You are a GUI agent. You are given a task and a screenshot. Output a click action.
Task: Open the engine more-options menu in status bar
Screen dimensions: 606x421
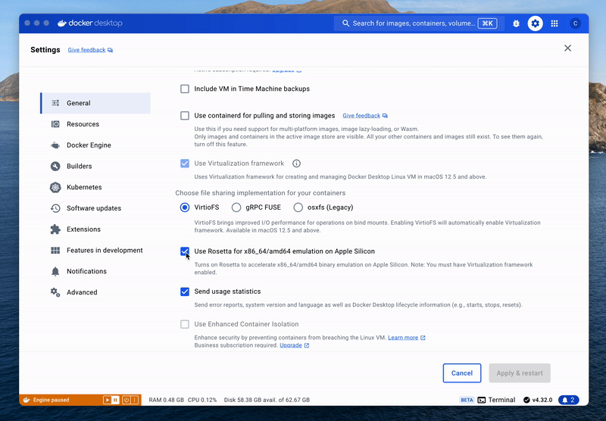point(135,400)
